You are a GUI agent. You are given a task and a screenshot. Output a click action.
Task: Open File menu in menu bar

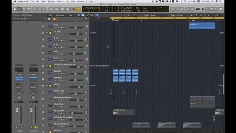pyautogui.click(x=32, y=1)
